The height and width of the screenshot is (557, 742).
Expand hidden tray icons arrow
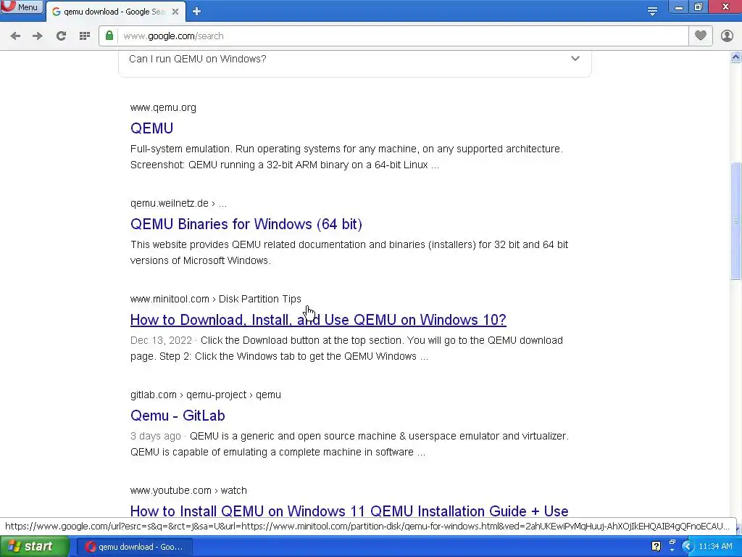pos(688,547)
